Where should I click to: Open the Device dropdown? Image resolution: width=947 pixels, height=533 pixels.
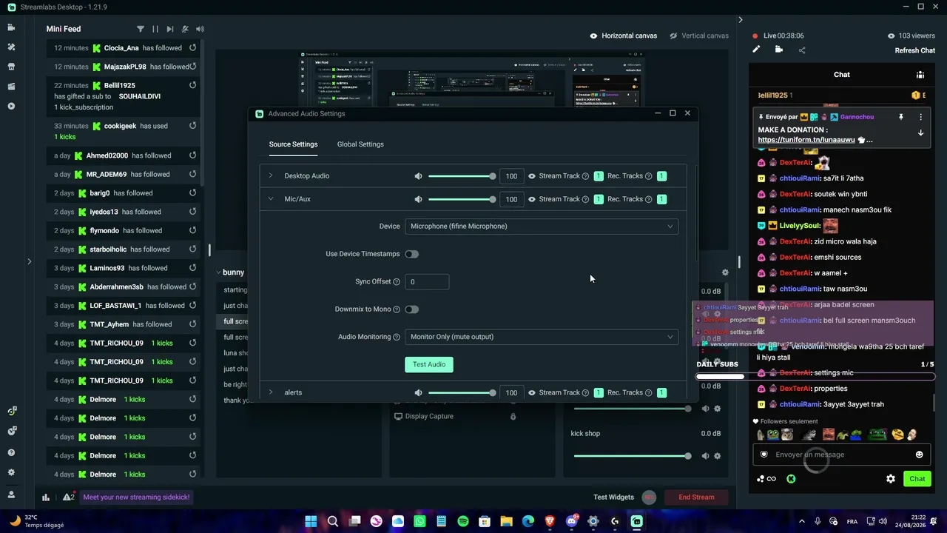click(542, 227)
